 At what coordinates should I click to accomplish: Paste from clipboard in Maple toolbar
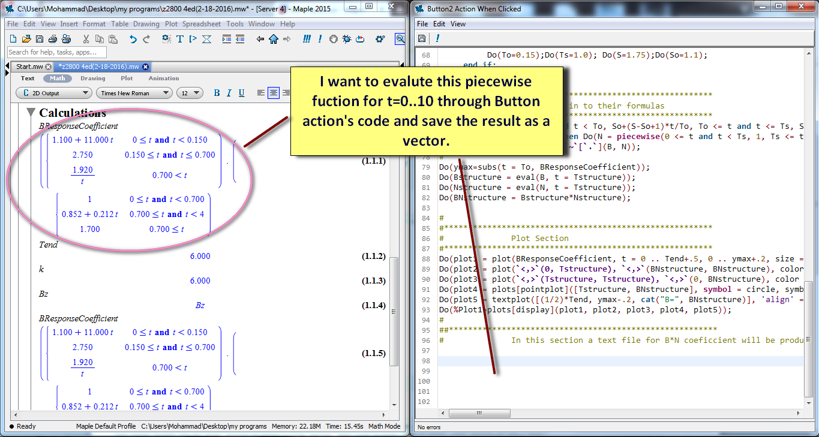click(112, 39)
